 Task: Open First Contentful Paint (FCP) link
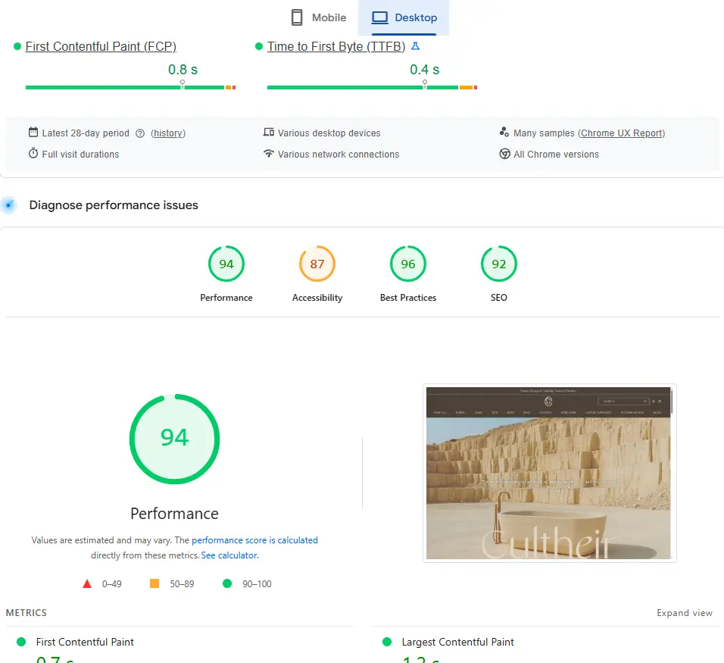click(101, 47)
